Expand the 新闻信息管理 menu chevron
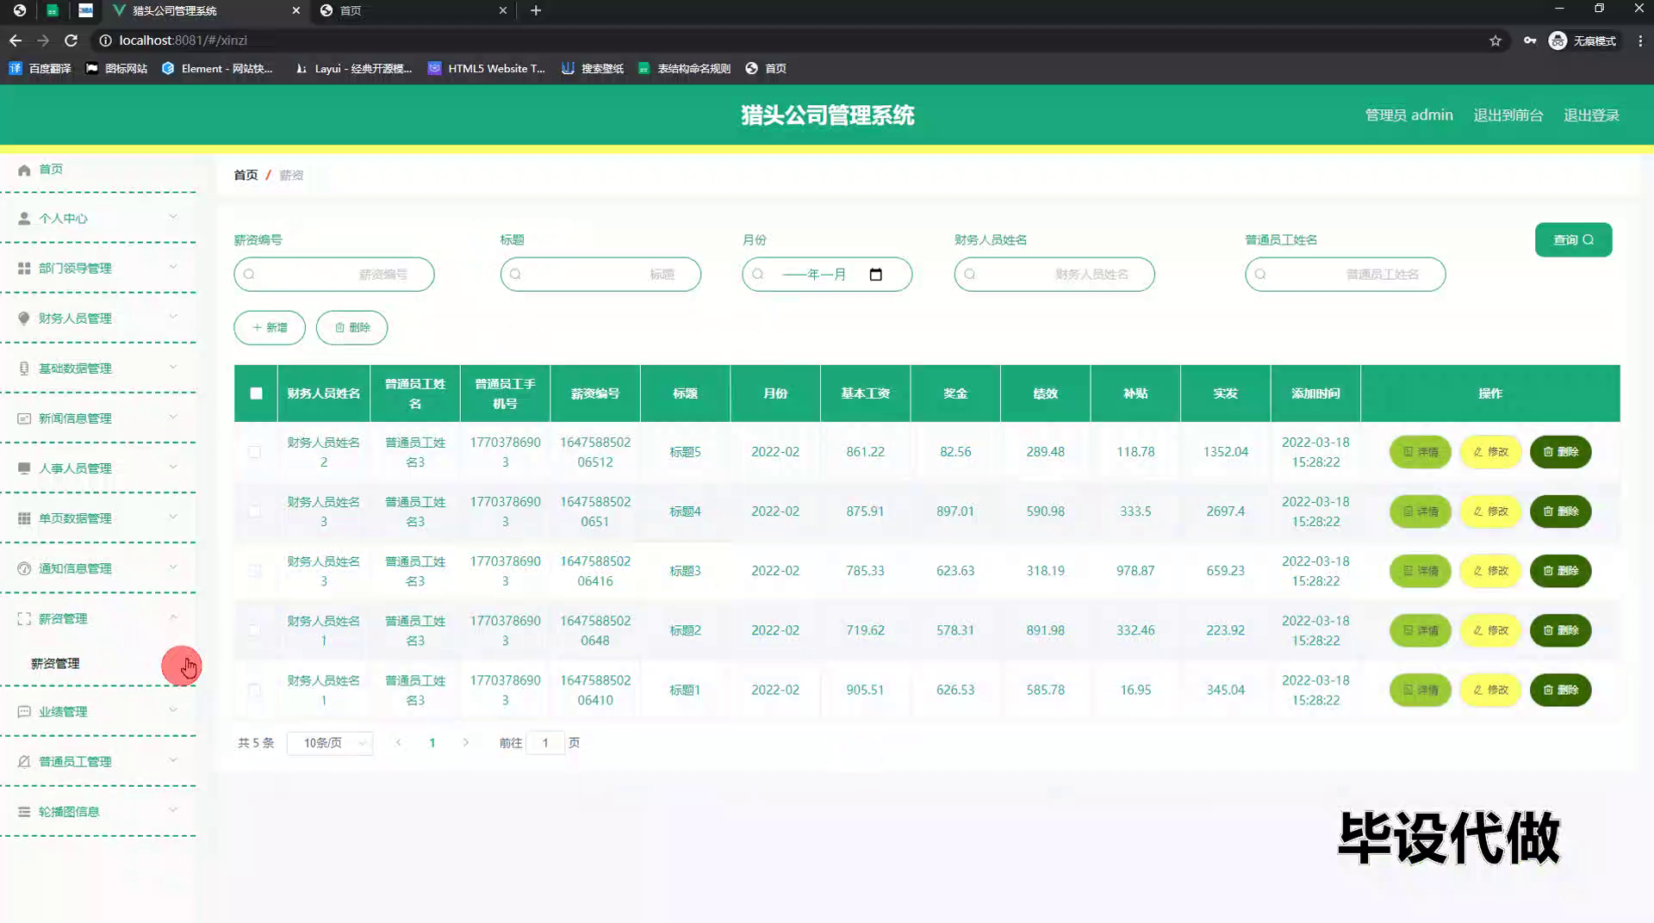This screenshot has height=923, width=1654. click(x=173, y=417)
